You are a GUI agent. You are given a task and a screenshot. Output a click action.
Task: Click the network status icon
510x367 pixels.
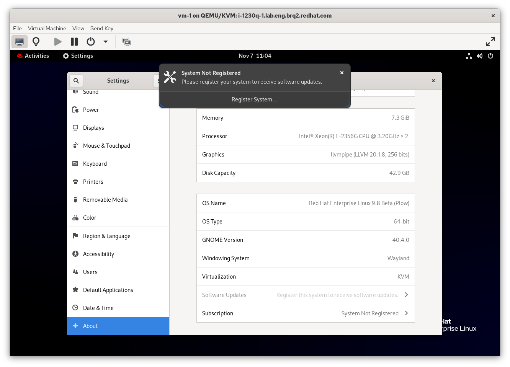469,56
